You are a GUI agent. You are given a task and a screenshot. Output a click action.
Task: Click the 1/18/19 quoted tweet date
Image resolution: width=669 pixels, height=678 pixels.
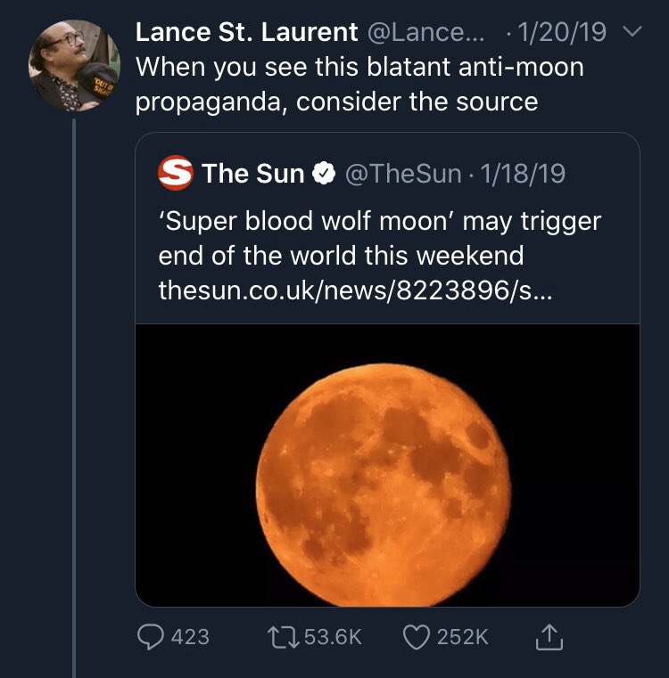click(x=523, y=173)
